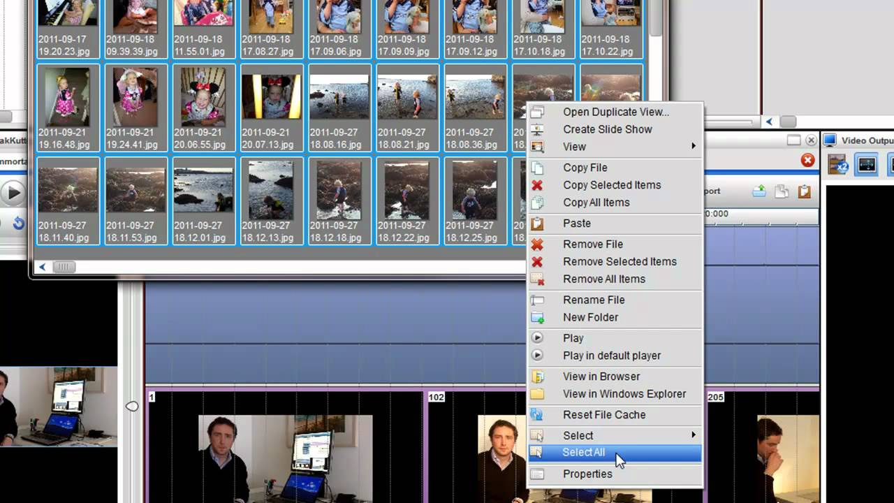Click left scroll arrow in window behind the browser
Image resolution: width=894 pixels, height=503 pixels.
[770, 122]
